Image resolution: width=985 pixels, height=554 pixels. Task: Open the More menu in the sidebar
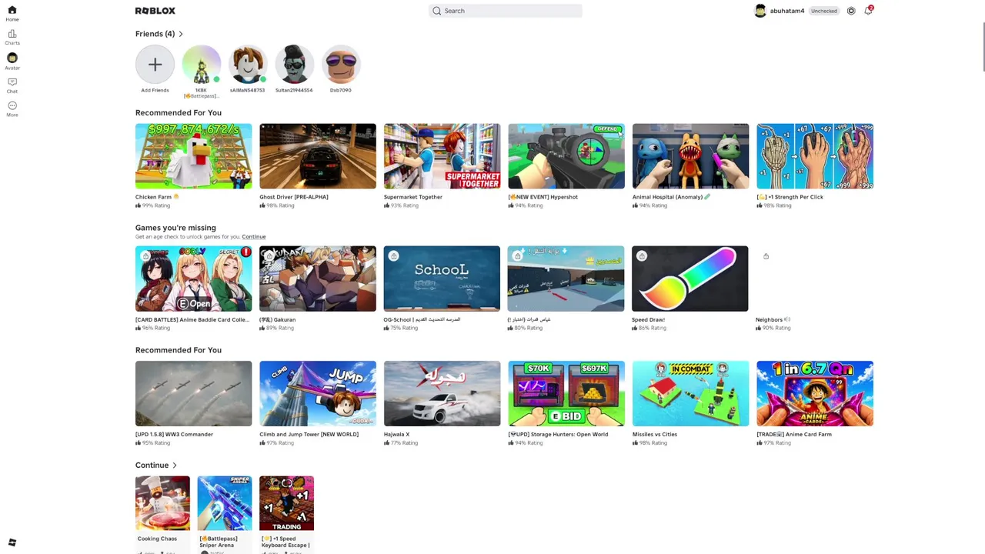(x=12, y=108)
